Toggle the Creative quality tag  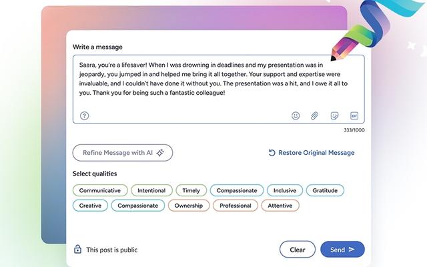(90, 206)
